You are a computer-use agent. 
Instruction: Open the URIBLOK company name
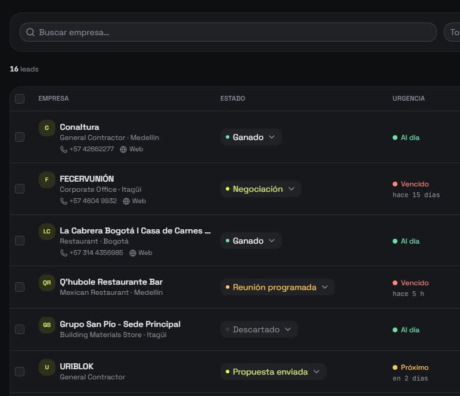[x=77, y=366]
